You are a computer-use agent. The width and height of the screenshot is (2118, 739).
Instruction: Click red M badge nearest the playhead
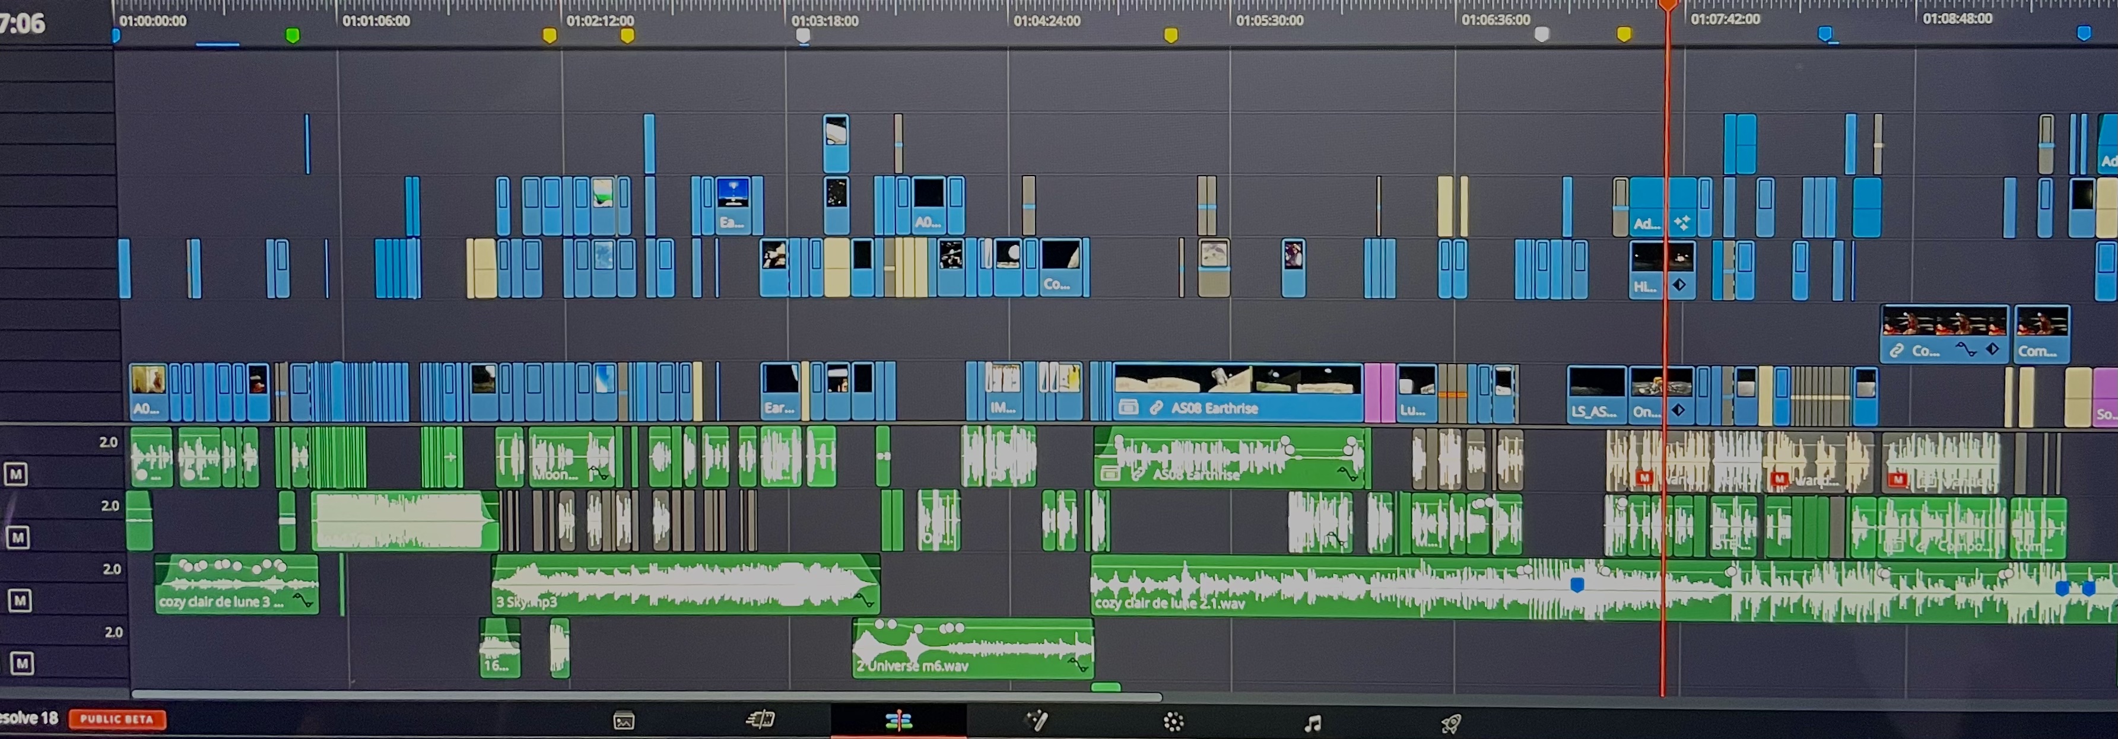[x=1644, y=477]
